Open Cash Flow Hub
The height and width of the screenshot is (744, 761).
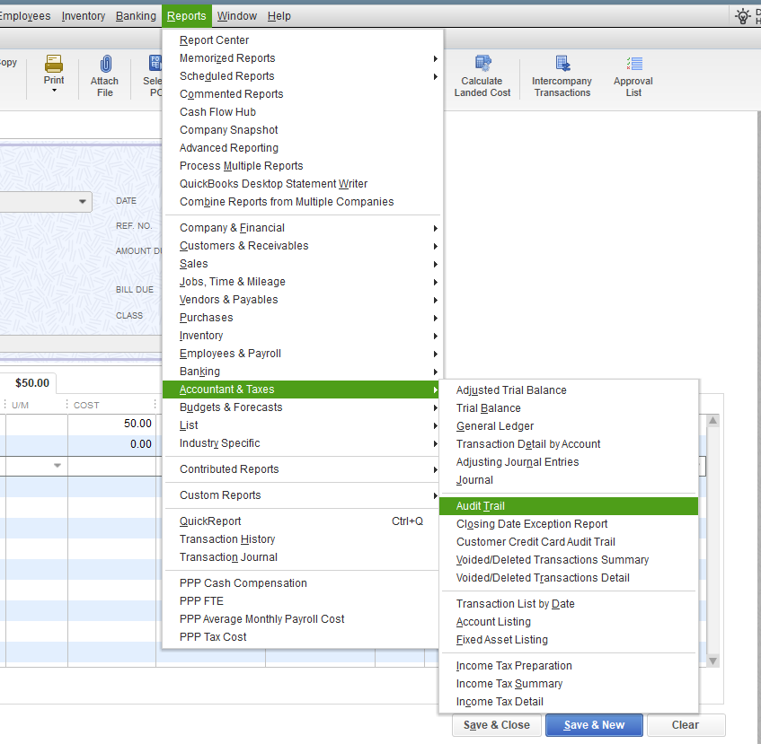pos(303,112)
